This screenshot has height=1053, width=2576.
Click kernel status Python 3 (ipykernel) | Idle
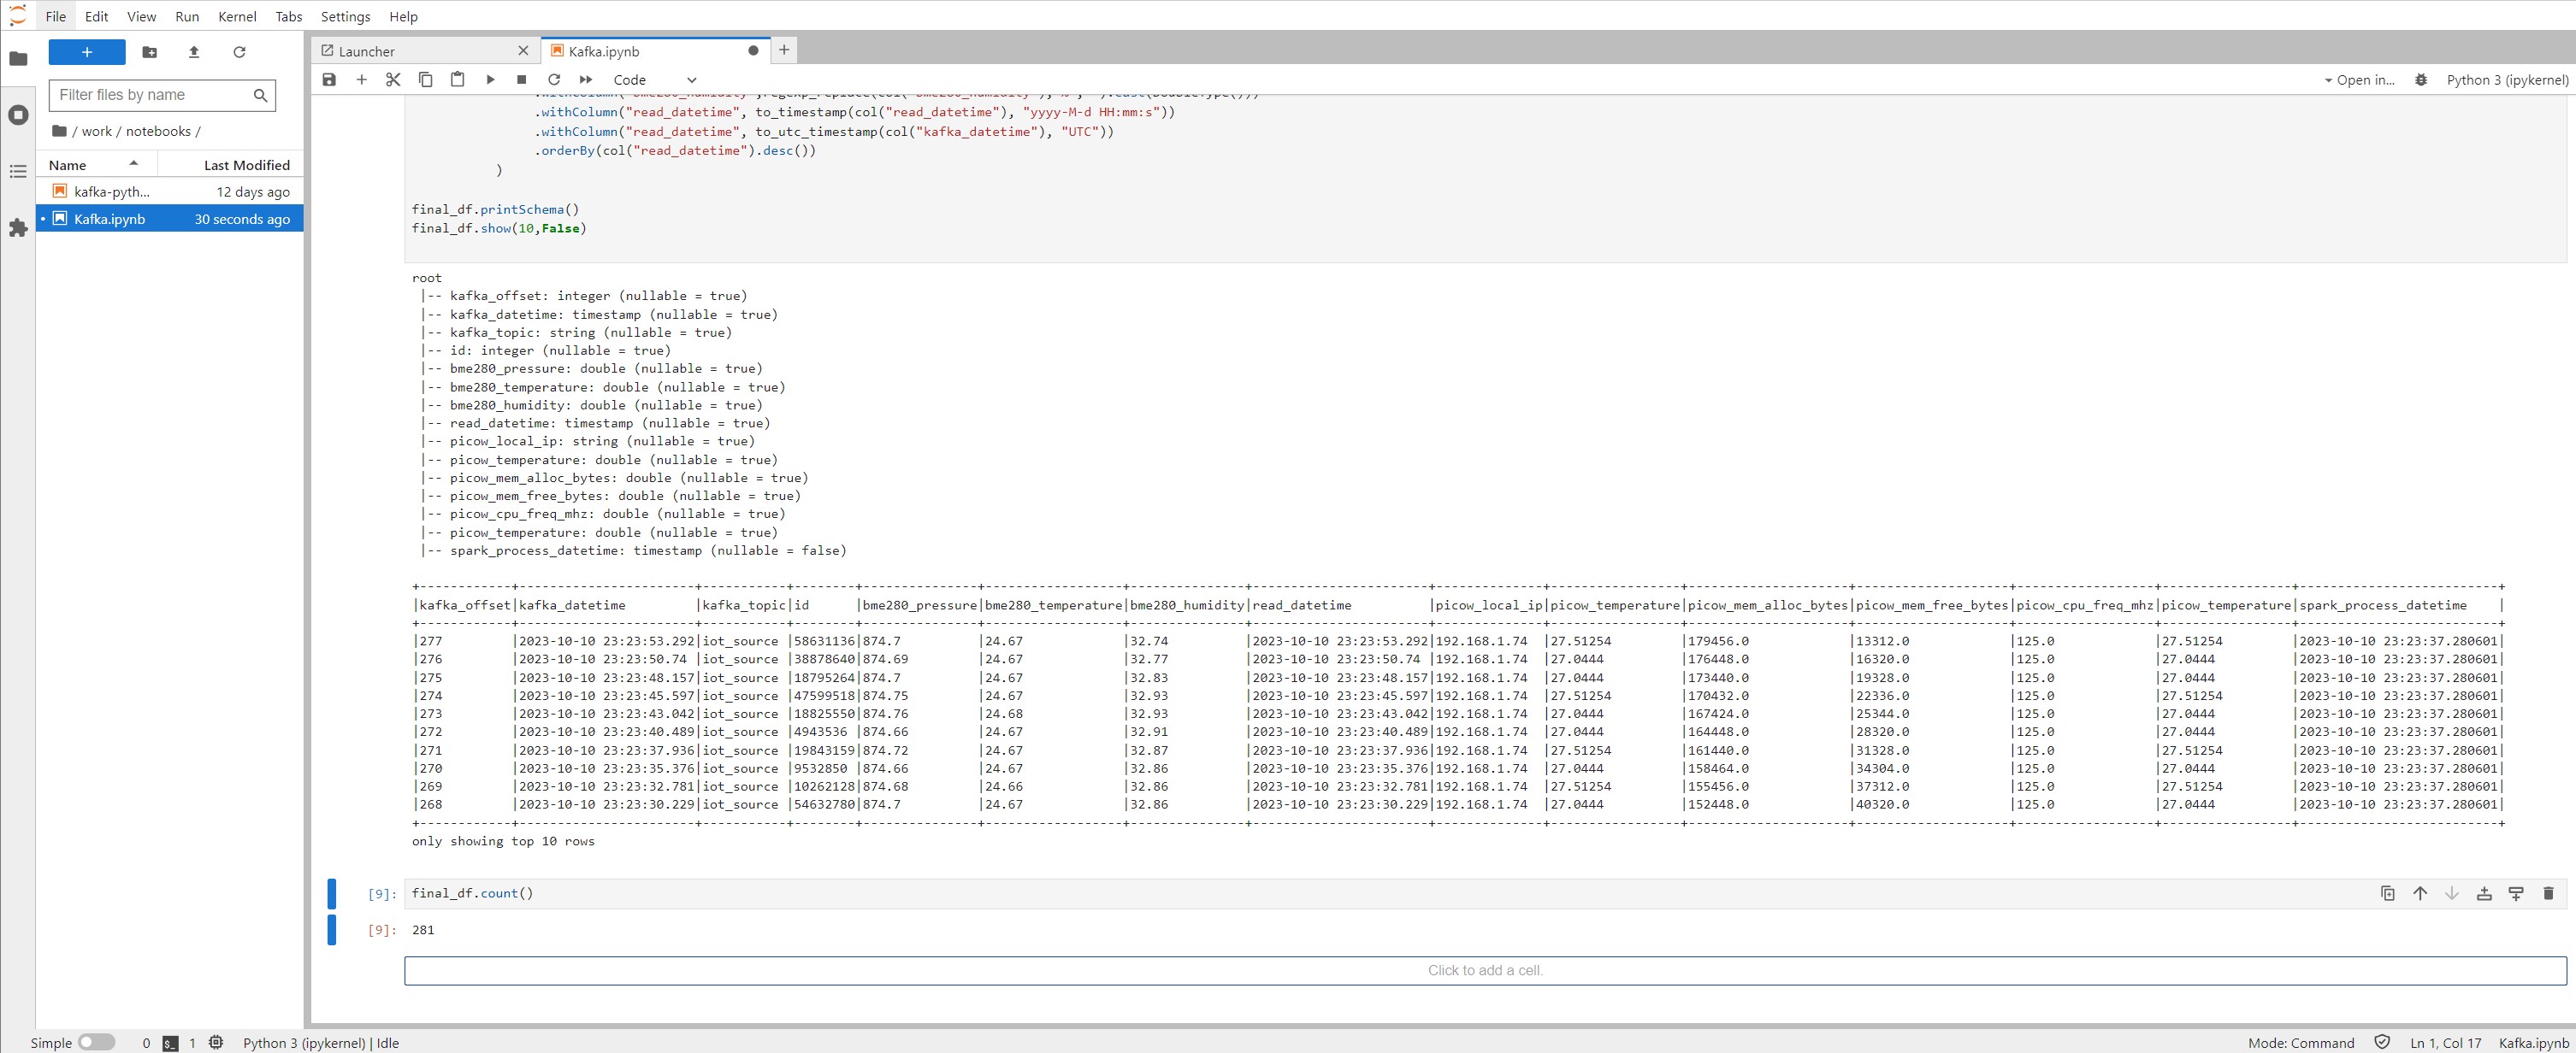click(x=321, y=1043)
